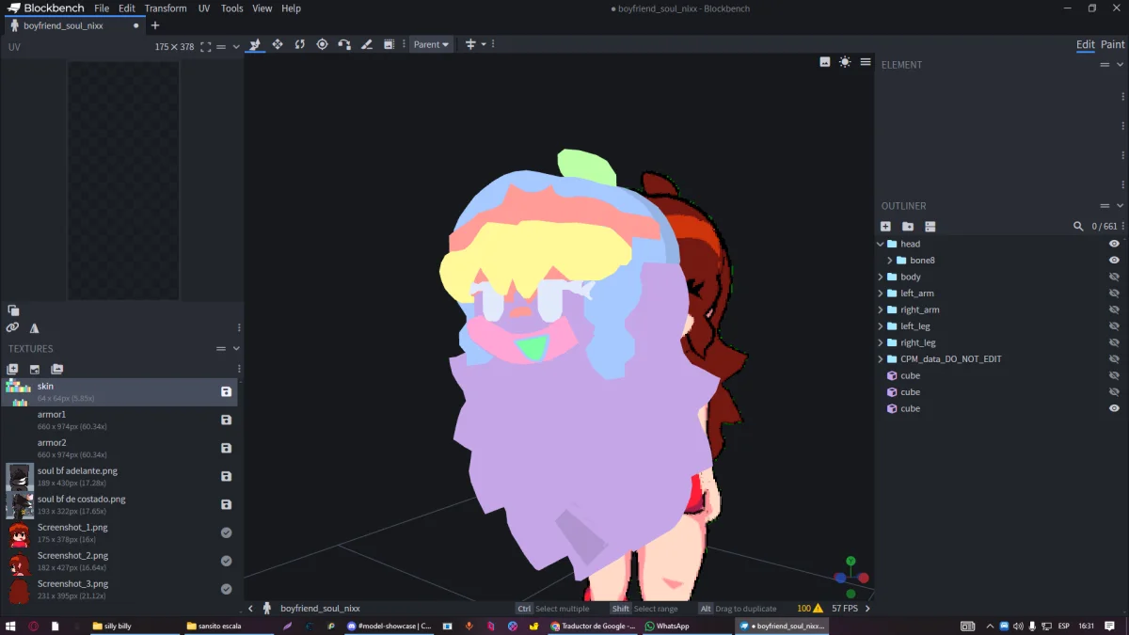Show the hidden body group
The height and width of the screenshot is (635, 1129).
[x=1114, y=277]
